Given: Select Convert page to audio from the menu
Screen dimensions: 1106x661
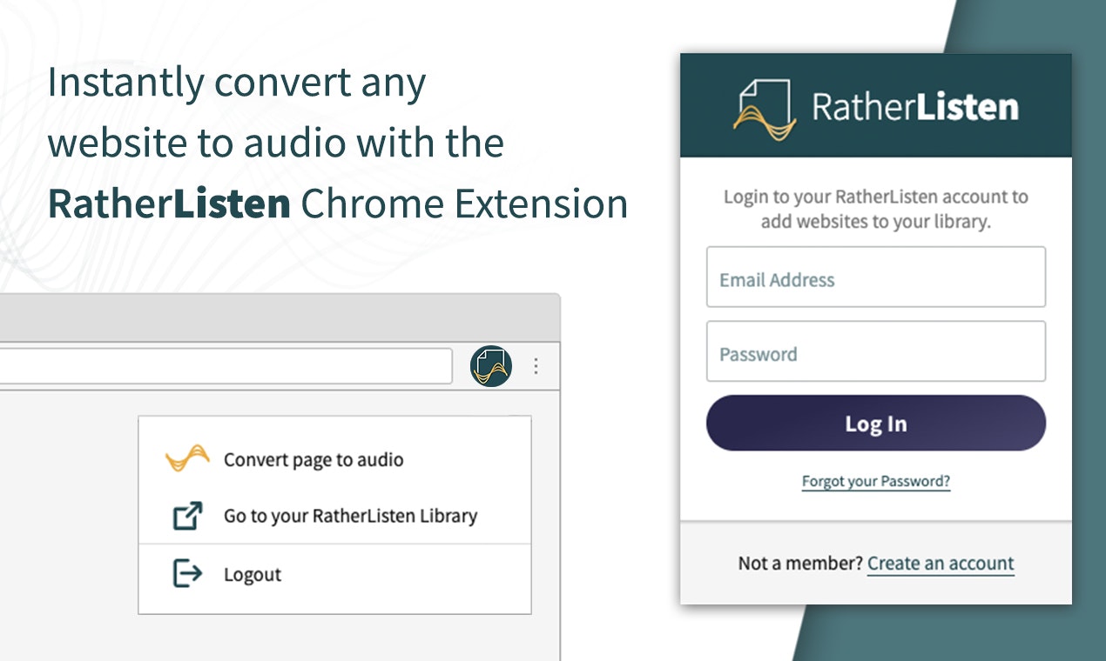Looking at the screenshot, I should pyautogui.click(x=314, y=459).
